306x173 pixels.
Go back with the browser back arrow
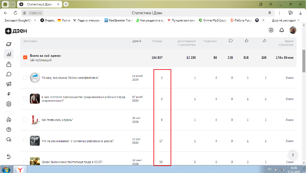[6, 13]
